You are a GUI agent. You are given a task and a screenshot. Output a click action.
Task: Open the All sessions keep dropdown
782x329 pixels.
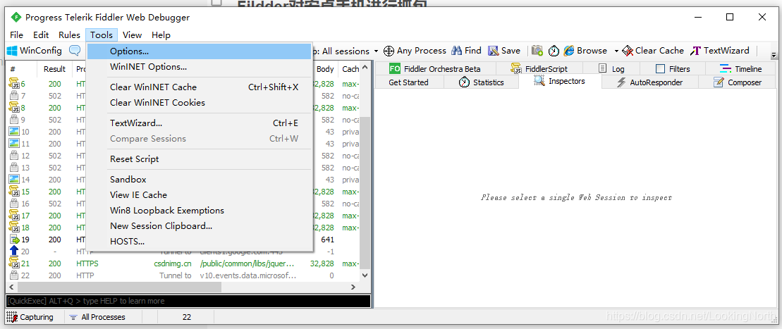376,51
